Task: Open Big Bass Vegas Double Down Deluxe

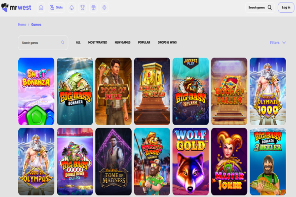Action: click(x=75, y=162)
